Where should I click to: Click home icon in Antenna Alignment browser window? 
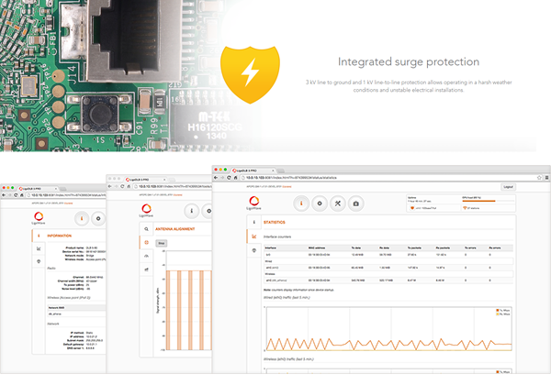129,186
